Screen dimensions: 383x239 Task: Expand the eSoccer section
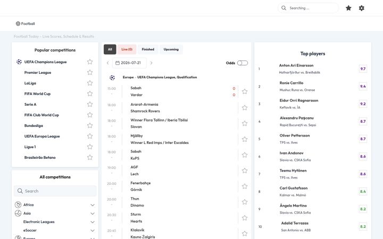coord(93,231)
